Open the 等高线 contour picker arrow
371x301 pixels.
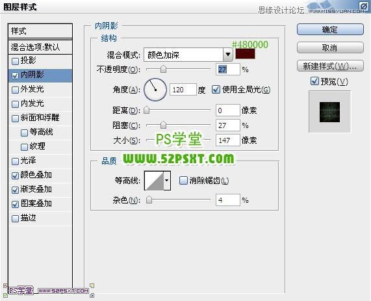tap(167, 181)
